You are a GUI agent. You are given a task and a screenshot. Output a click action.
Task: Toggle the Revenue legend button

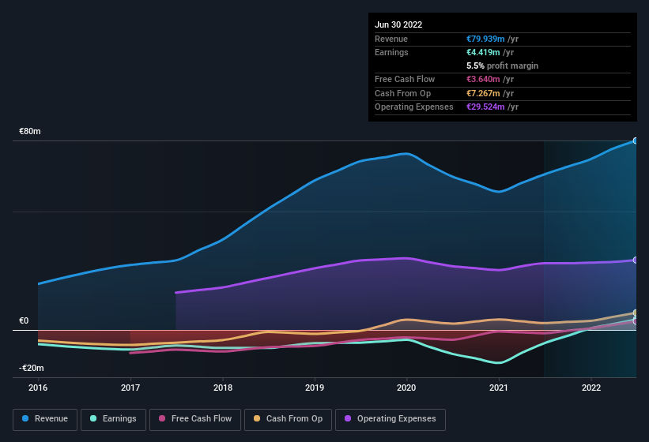click(45, 419)
